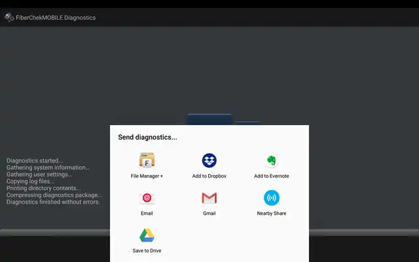Tap the Nearby Share icon
Viewport: 419px width, 262px height.
click(x=272, y=198)
